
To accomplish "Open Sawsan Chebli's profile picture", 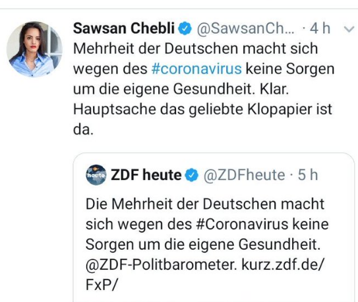I will 34,49.
